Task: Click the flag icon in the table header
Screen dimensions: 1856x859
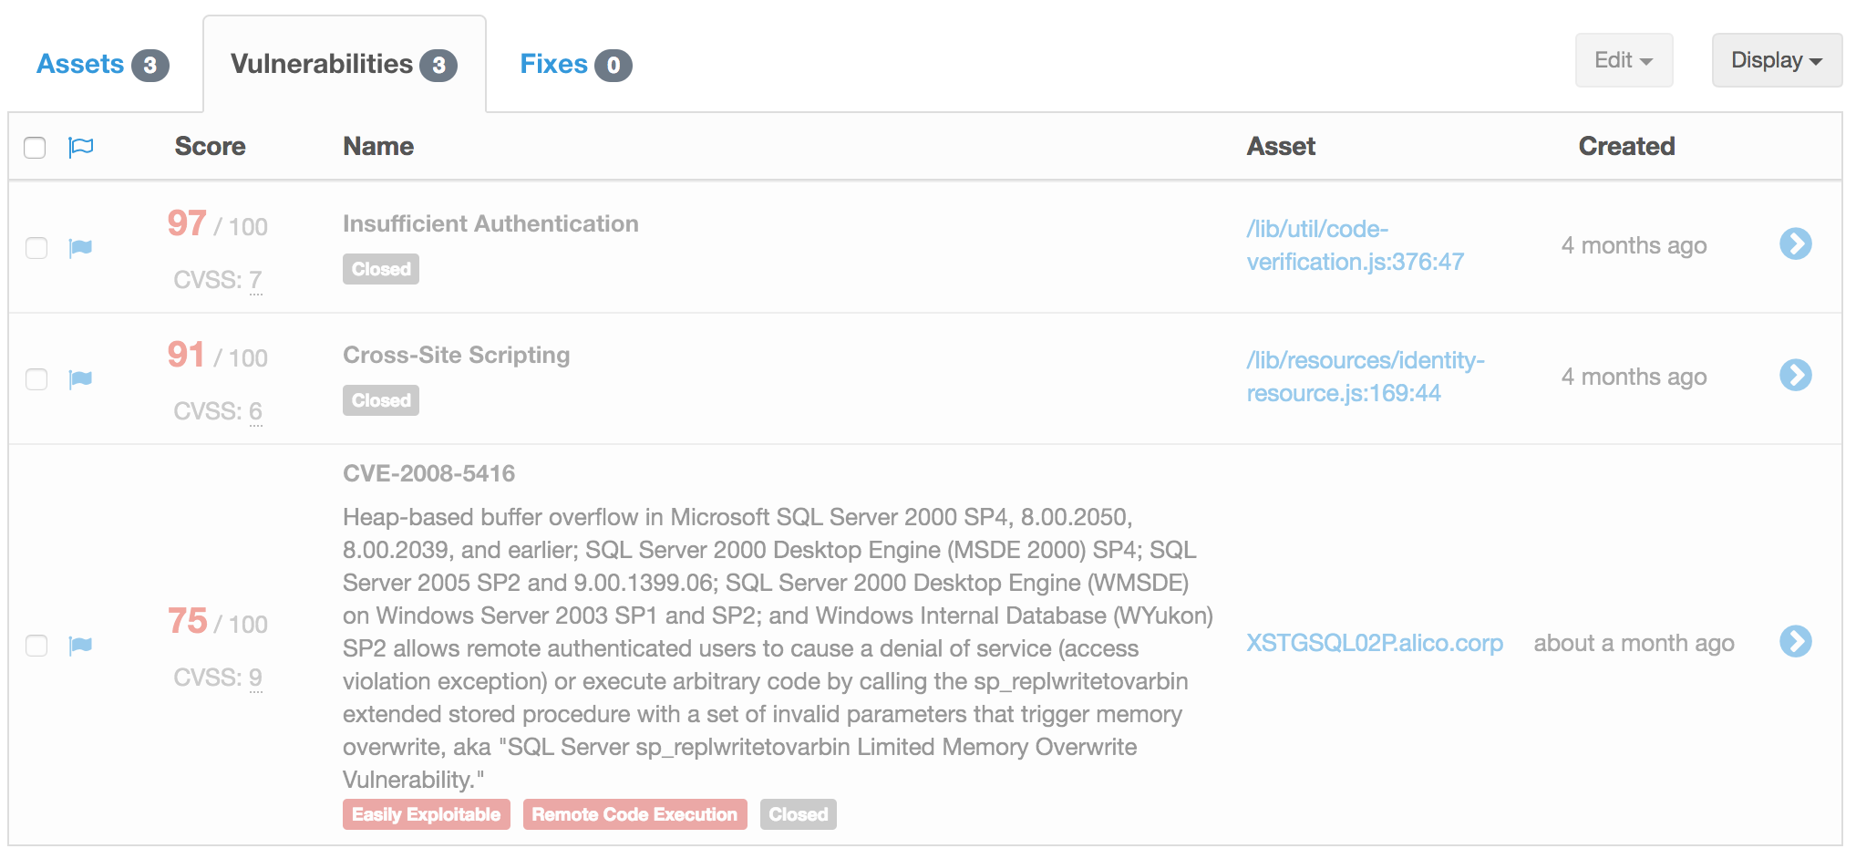Action: [81, 147]
